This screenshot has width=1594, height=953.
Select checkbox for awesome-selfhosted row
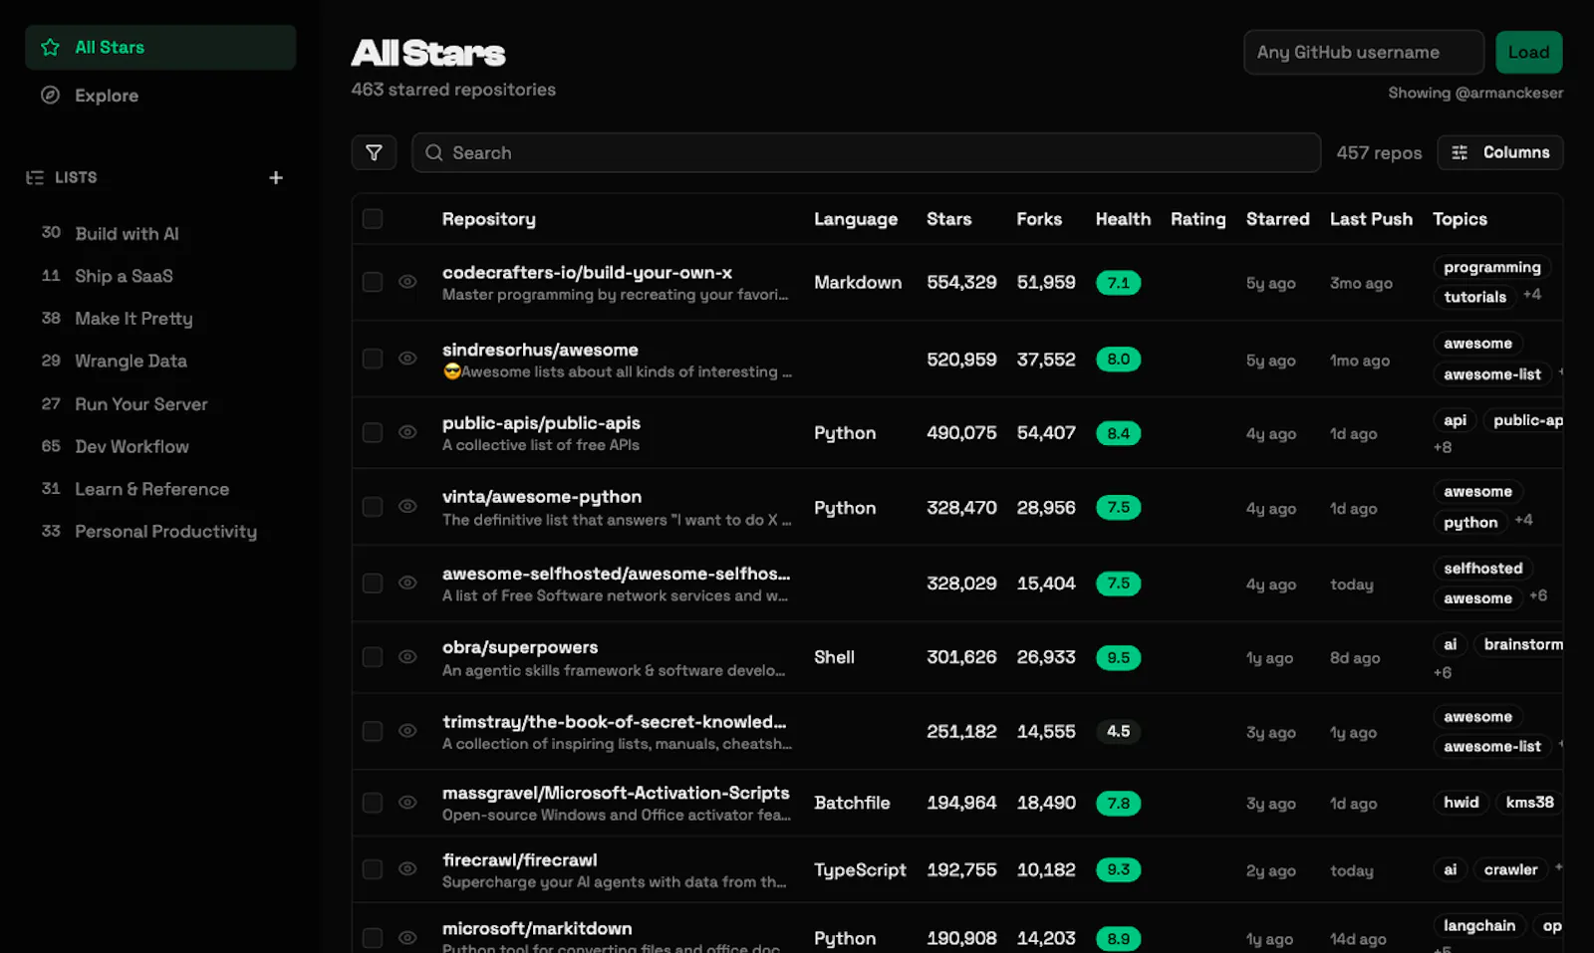coord(373,583)
